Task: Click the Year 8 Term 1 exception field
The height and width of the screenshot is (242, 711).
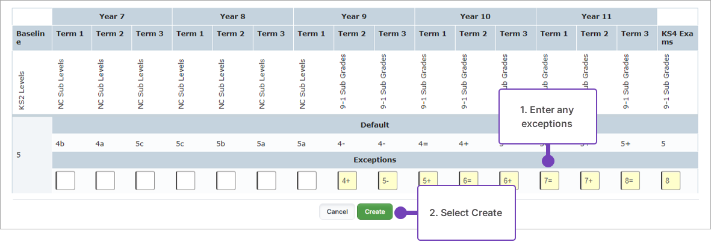Action: 185,181
